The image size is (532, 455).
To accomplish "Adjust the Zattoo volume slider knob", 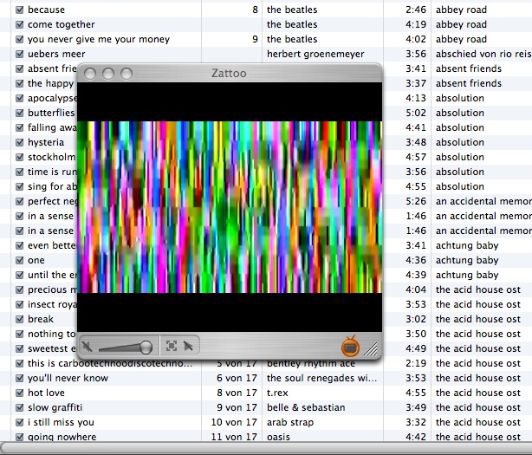I will click(146, 347).
